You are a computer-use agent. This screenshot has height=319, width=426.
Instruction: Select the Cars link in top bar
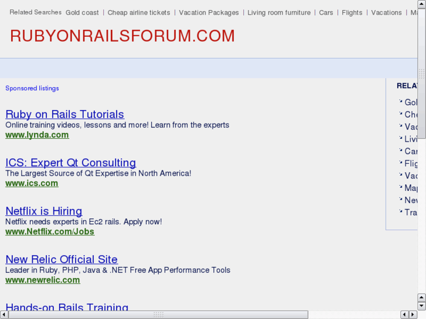pos(326,13)
